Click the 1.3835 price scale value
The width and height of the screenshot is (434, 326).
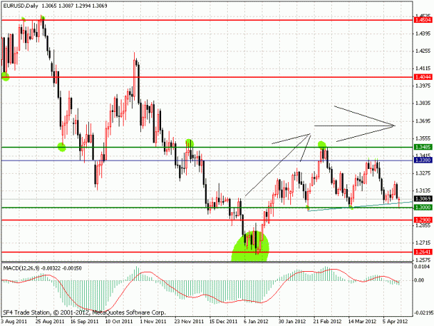tap(423, 104)
